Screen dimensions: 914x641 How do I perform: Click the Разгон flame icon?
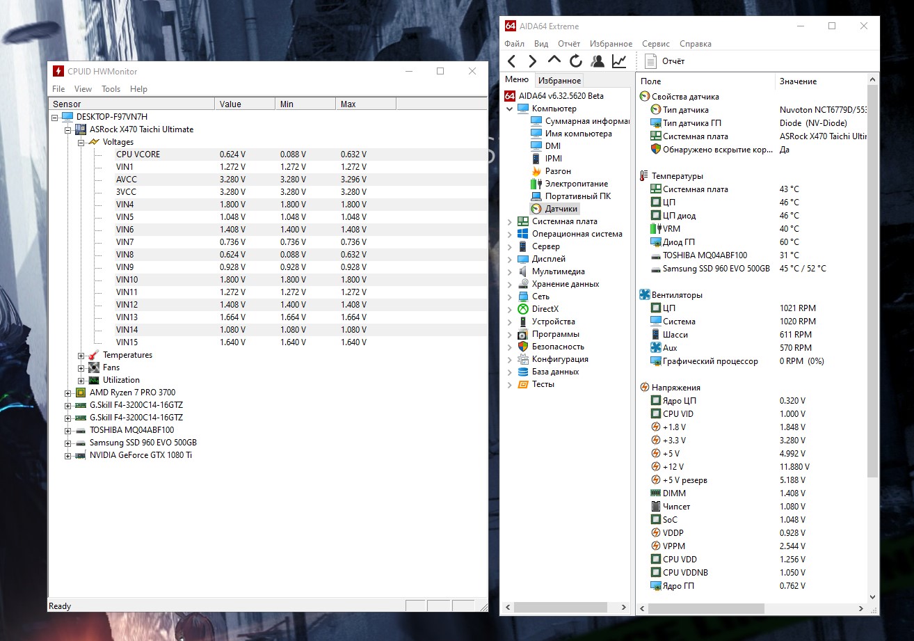pyautogui.click(x=536, y=171)
